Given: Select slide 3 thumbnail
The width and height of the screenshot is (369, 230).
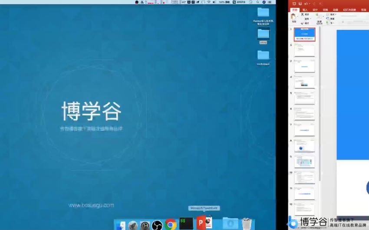Looking at the screenshot, I should 304,66.
